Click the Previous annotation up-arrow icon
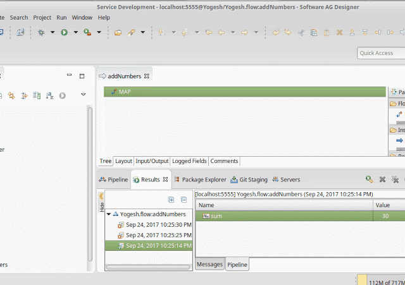The height and width of the screenshot is (285, 405). click(184, 32)
